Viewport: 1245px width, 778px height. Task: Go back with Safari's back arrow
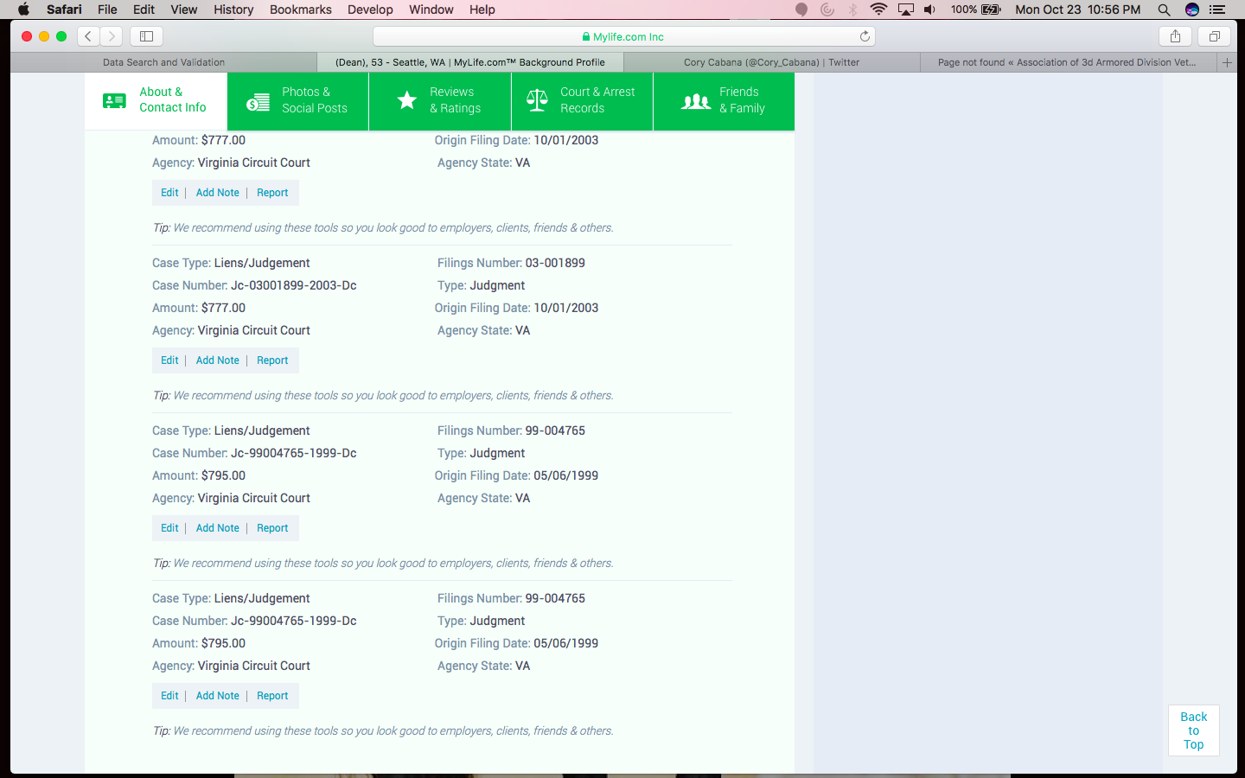[88, 36]
